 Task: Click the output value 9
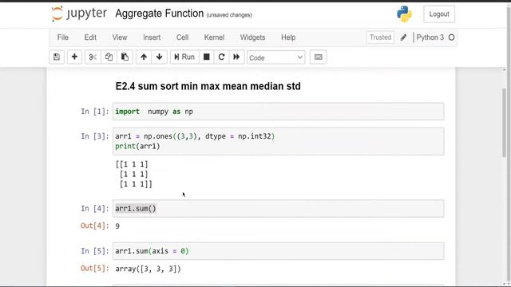pyautogui.click(x=117, y=226)
